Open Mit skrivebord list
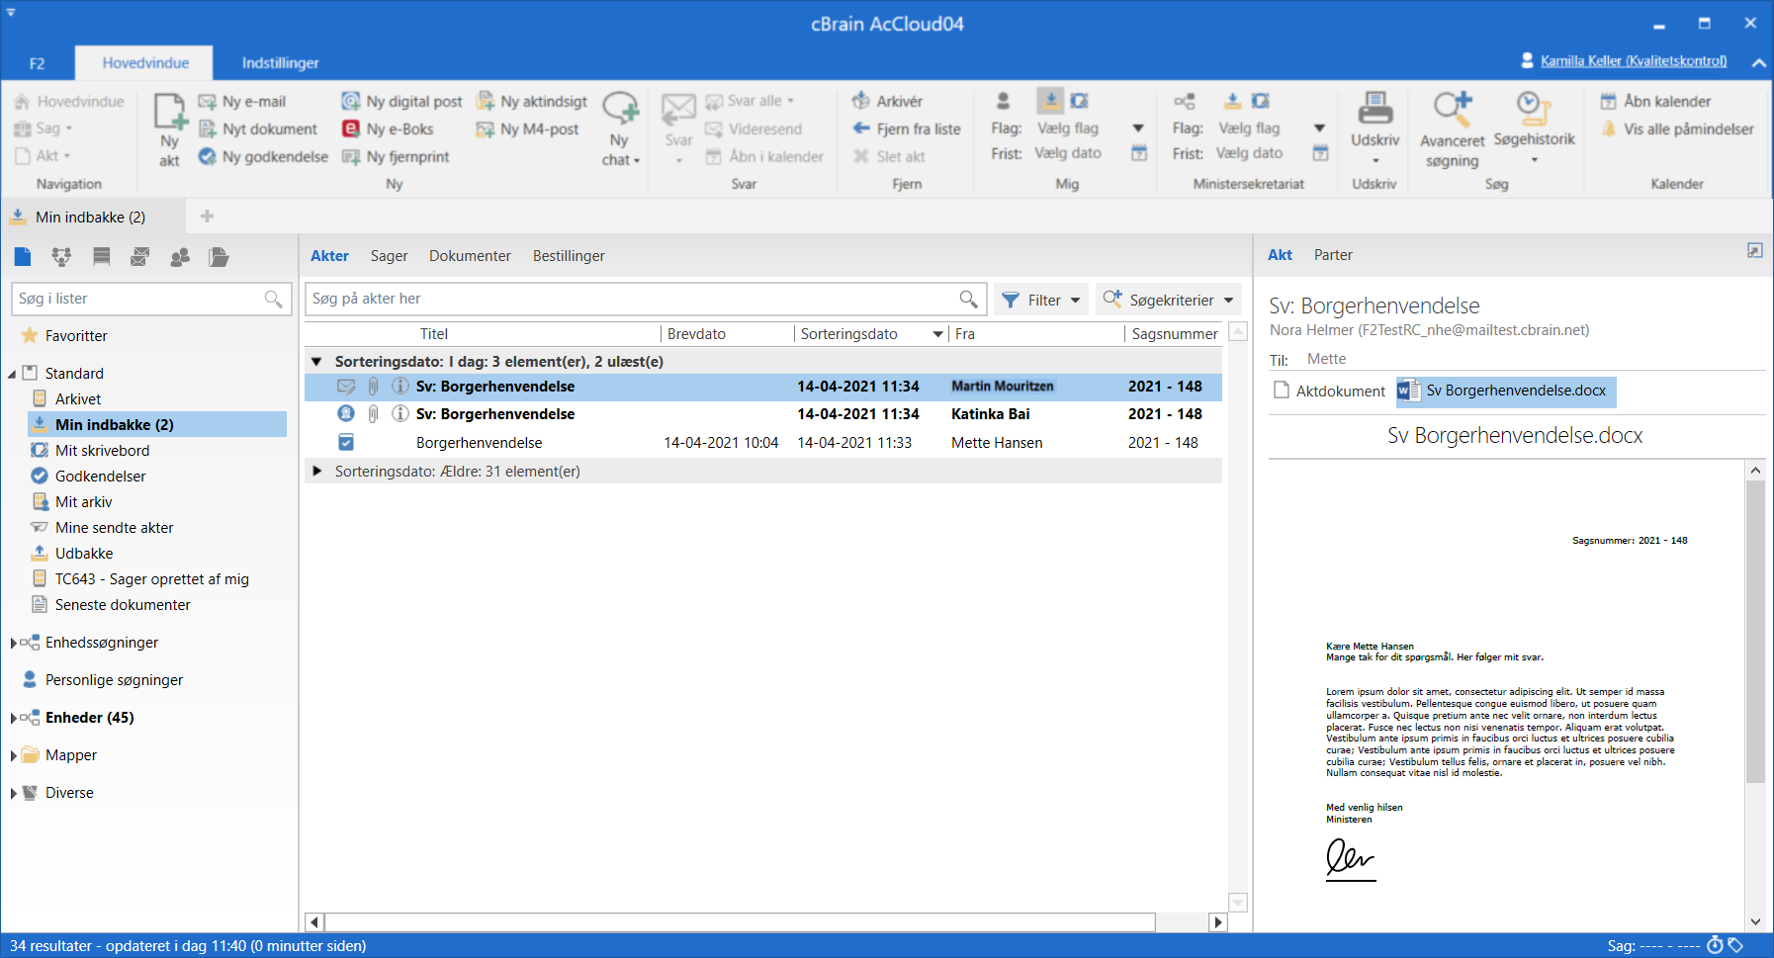The height and width of the screenshot is (958, 1774). [x=102, y=451]
